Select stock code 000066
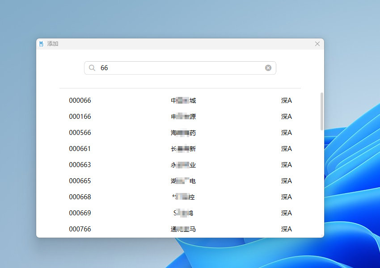This screenshot has width=380, height=268. click(80, 100)
